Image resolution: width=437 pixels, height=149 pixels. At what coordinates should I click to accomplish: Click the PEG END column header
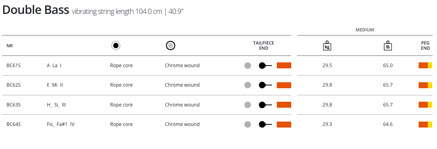[x=425, y=46]
